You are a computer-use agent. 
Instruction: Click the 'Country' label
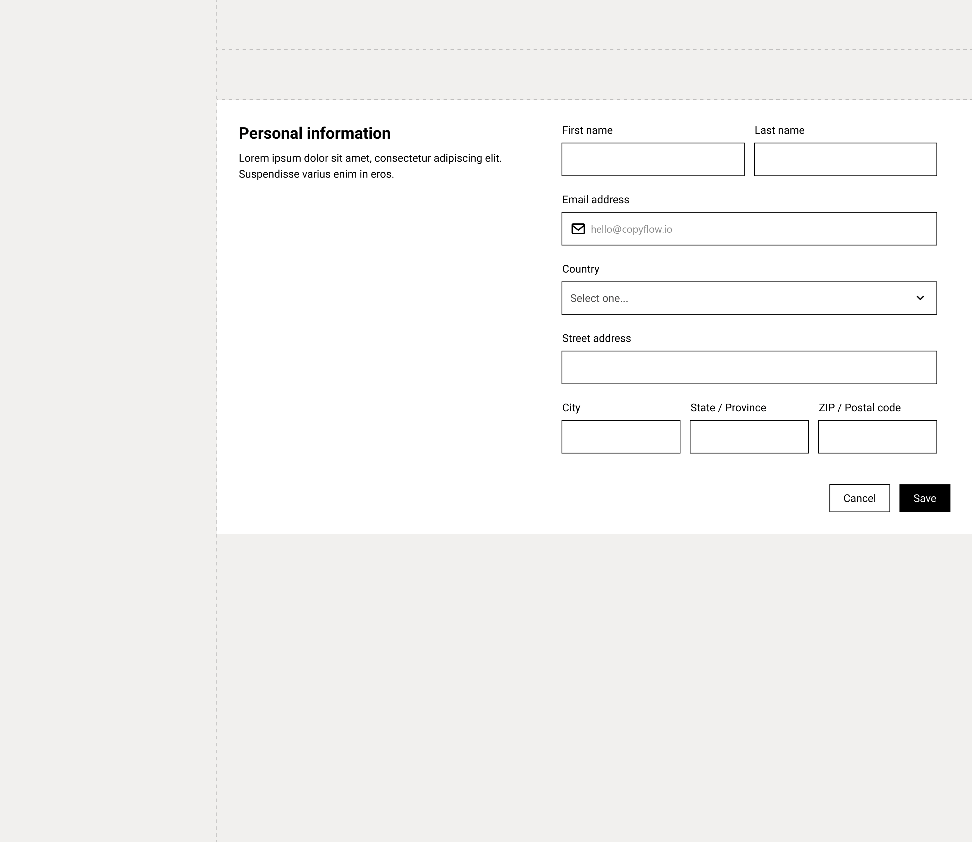(581, 269)
